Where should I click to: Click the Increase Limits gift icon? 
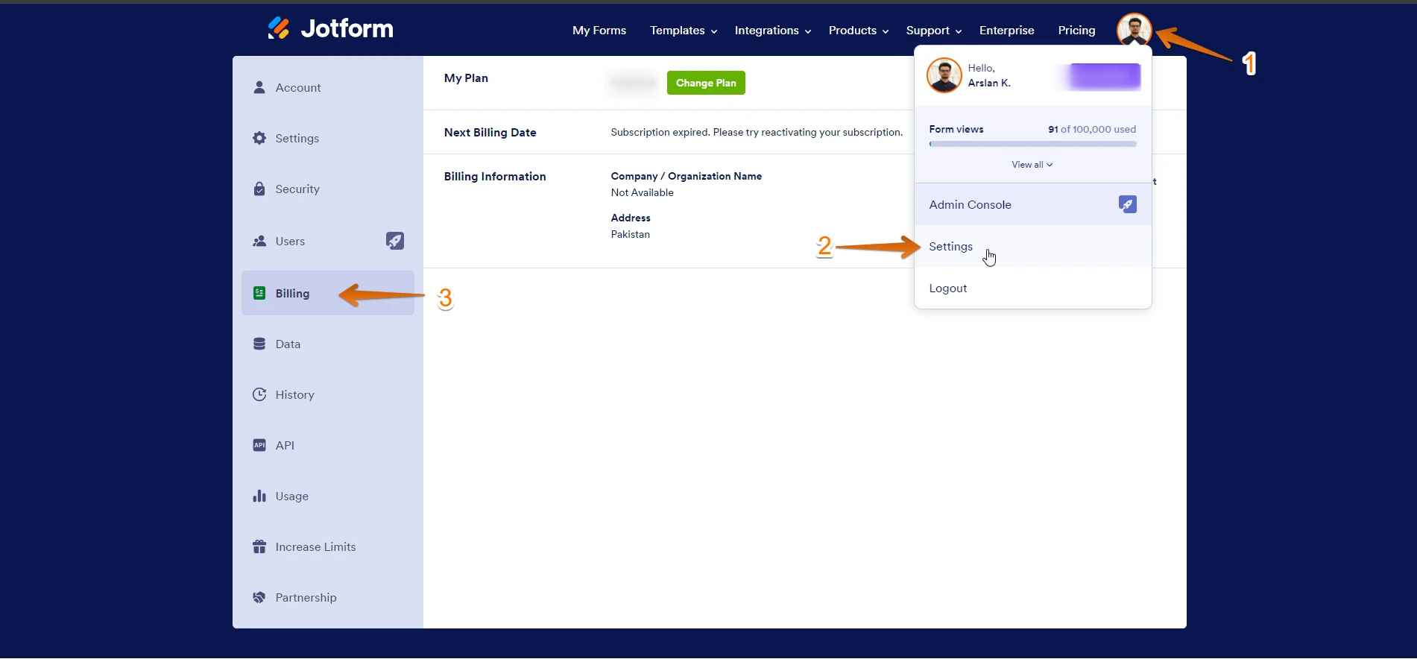tap(259, 546)
